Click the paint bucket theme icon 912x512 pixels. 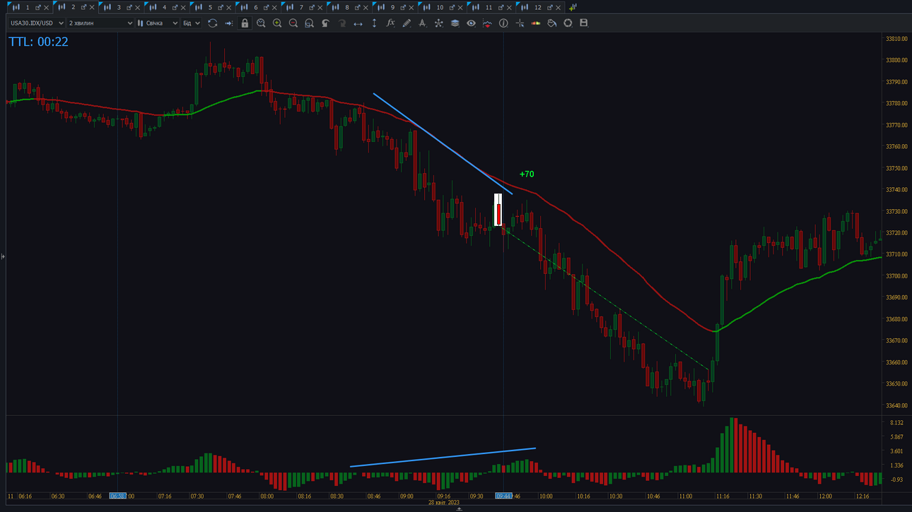click(551, 23)
